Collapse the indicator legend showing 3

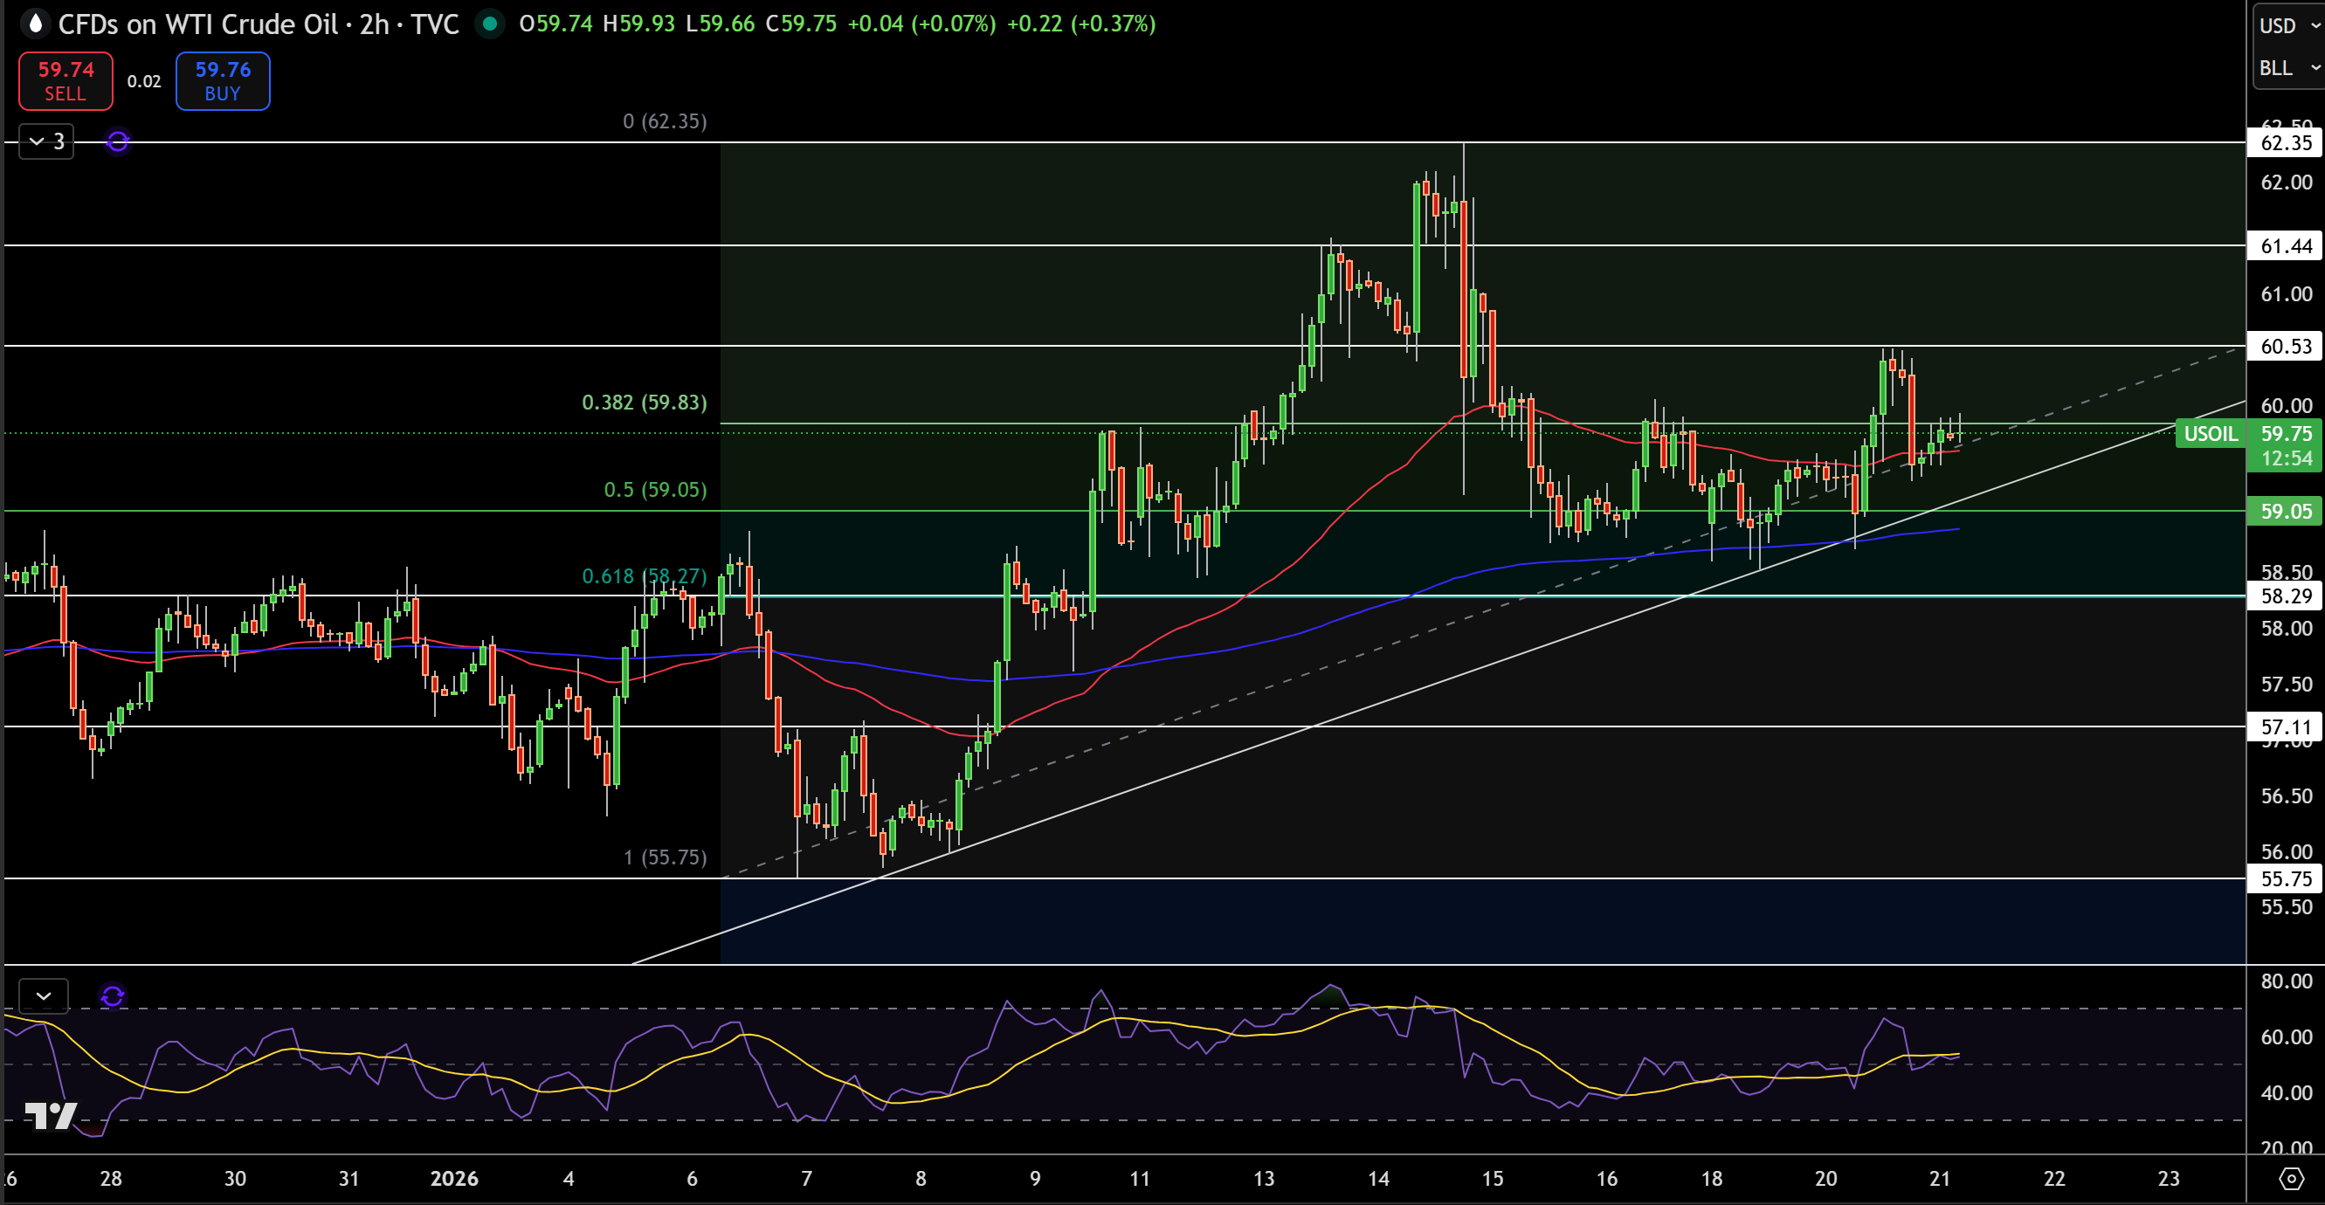[47, 141]
